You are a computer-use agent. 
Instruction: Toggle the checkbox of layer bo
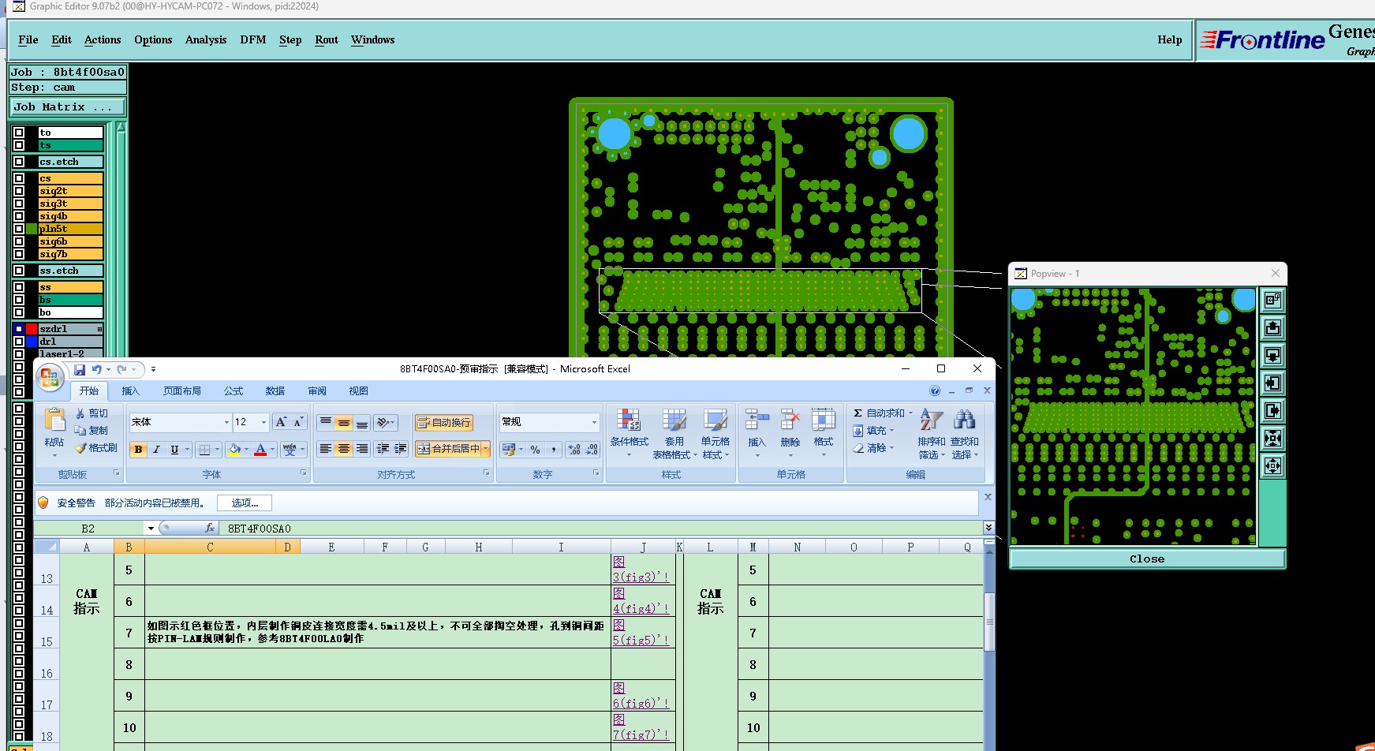pyautogui.click(x=19, y=312)
